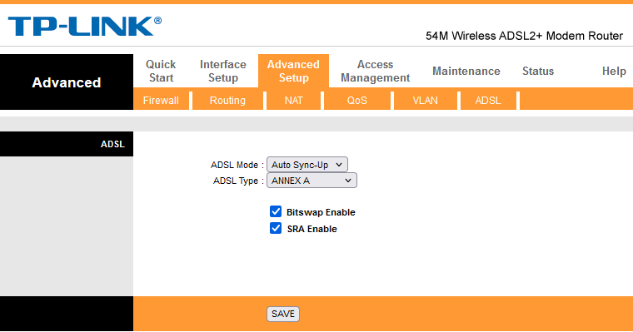The width and height of the screenshot is (633, 332).
Task: Select the NAT submenu item
Action: pos(293,101)
